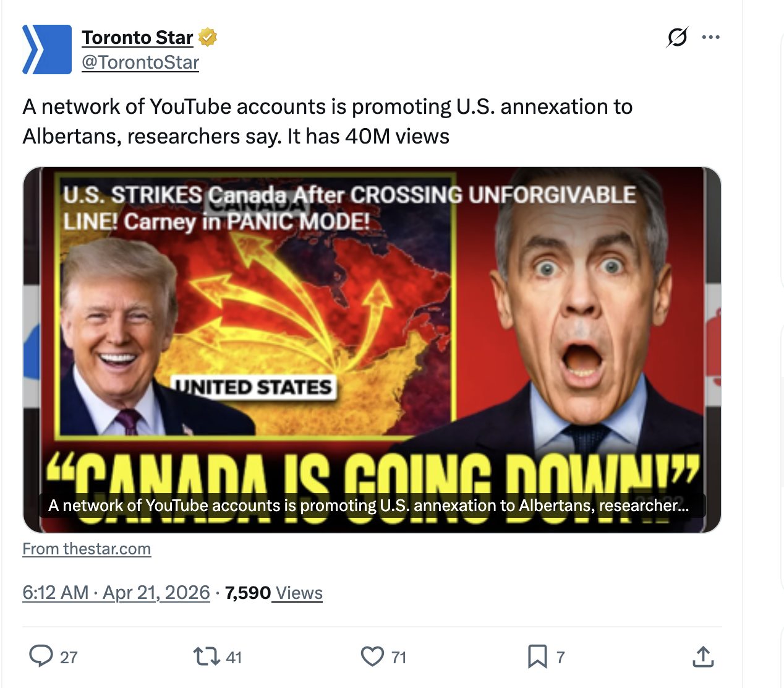784x688 pixels.
Task: Click the 6:12 AM Apr 21, 2026 timestamp
Action: [116, 593]
